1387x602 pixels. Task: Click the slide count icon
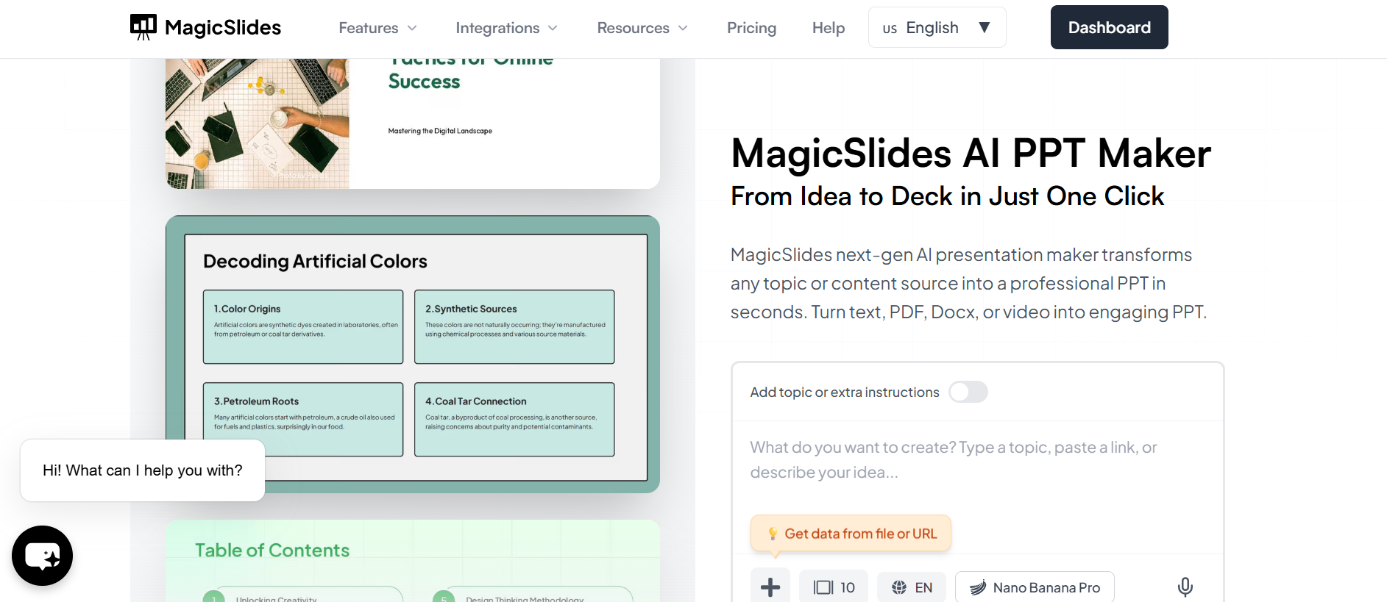coord(823,587)
